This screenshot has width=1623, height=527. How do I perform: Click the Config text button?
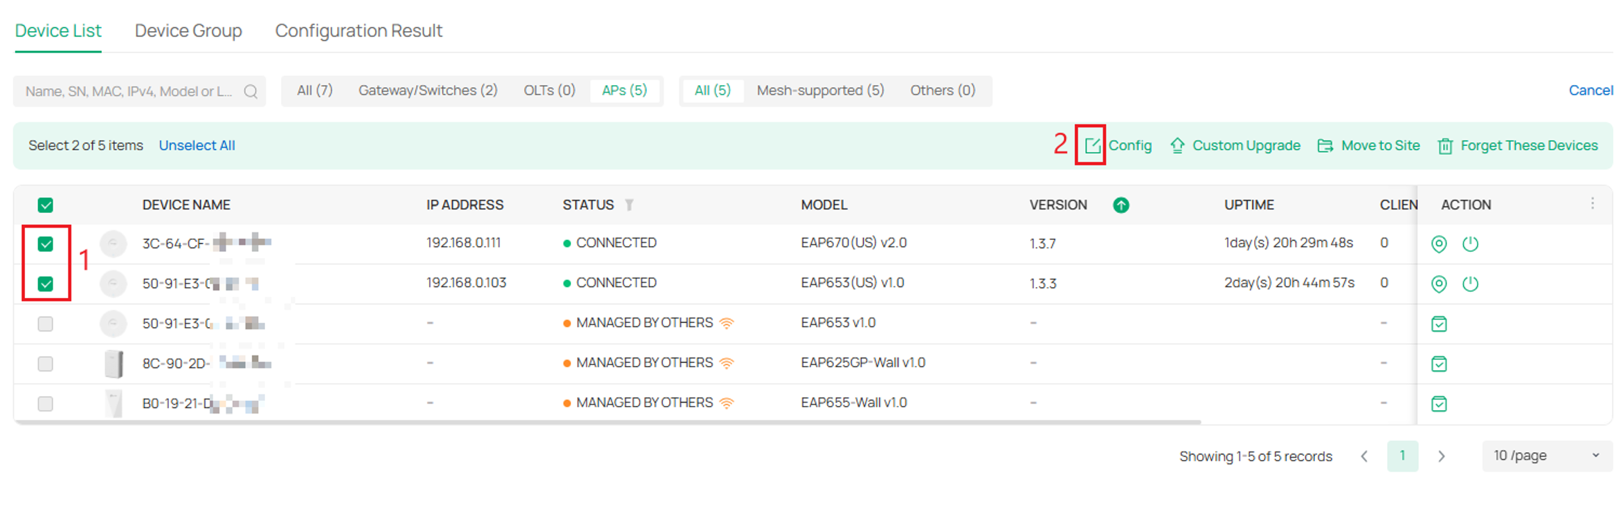click(1130, 145)
